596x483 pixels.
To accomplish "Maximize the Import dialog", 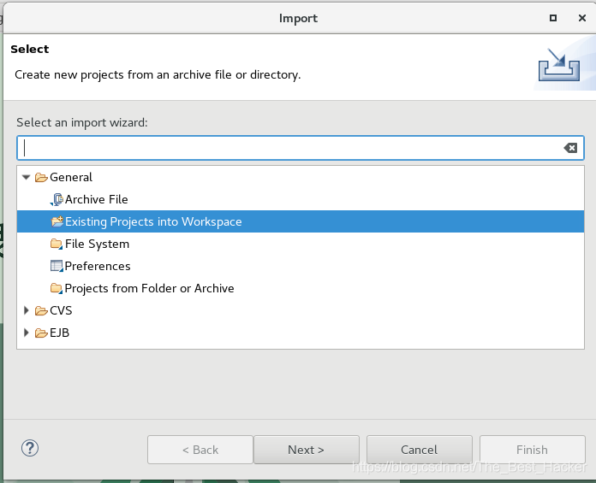I will tap(553, 18).
